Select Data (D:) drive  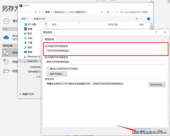[x=31, y=61]
